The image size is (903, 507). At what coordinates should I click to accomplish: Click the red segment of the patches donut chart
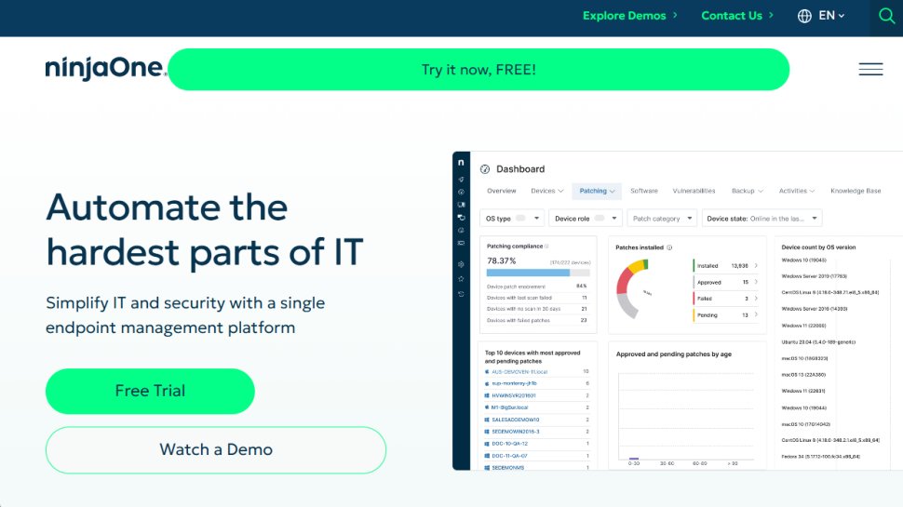(623, 281)
